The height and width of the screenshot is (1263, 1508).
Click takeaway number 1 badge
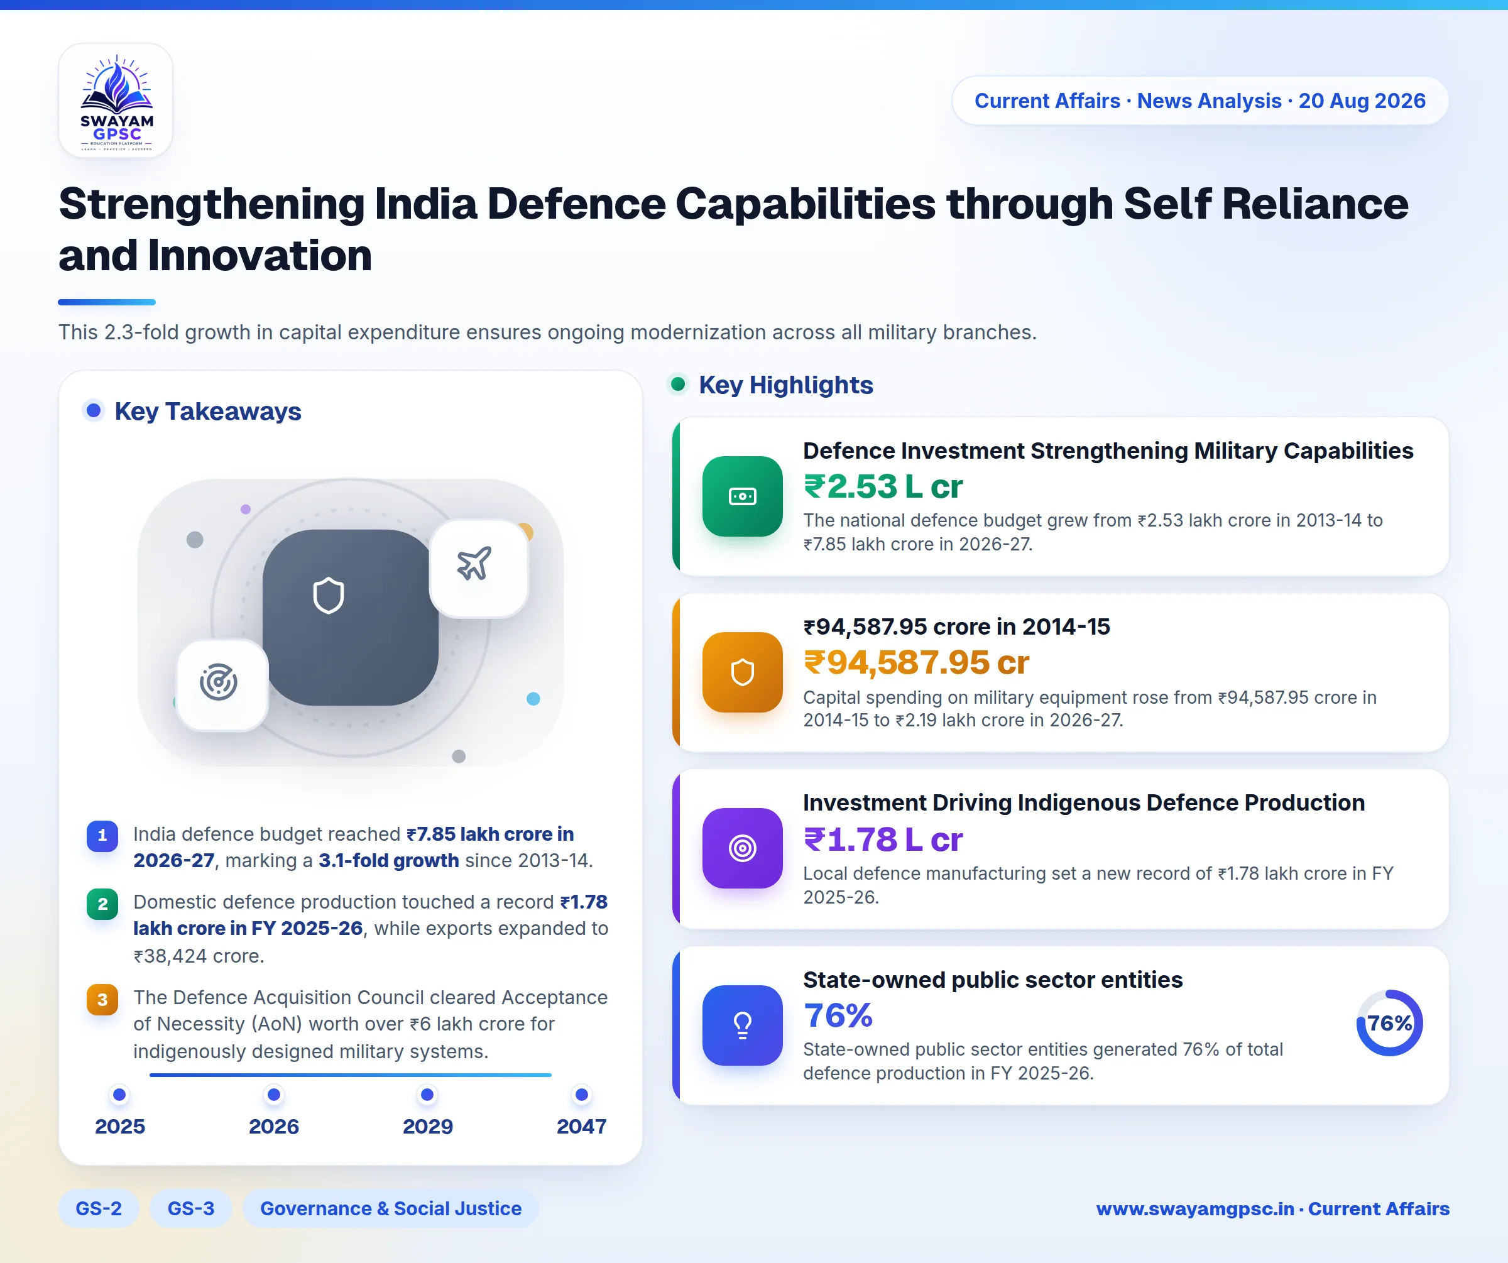(102, 835)
